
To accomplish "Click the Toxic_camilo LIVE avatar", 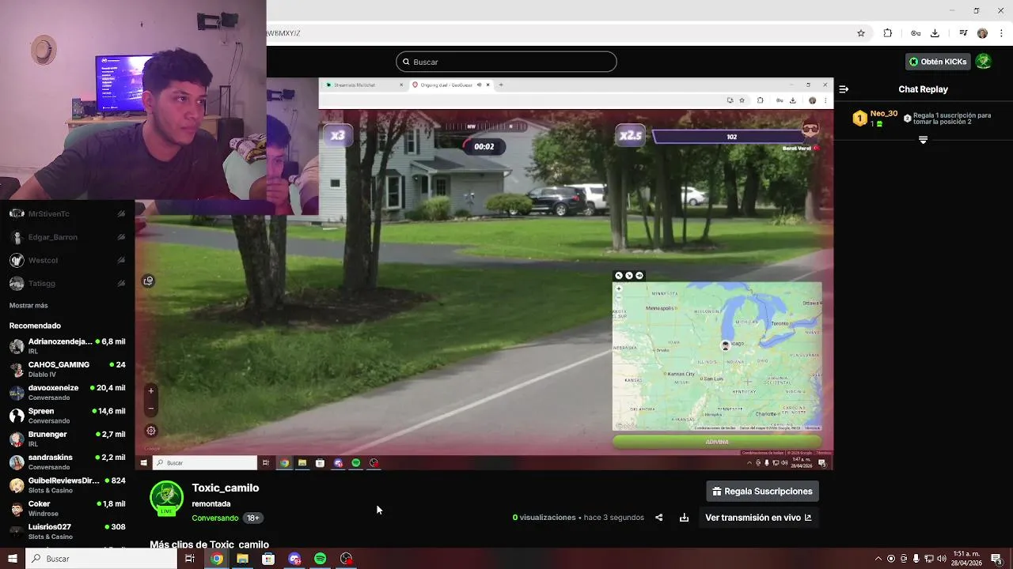I will tap(166, 499).
